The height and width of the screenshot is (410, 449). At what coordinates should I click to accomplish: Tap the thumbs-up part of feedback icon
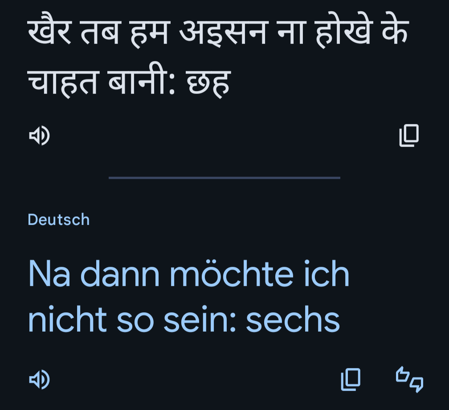point(403,375)
